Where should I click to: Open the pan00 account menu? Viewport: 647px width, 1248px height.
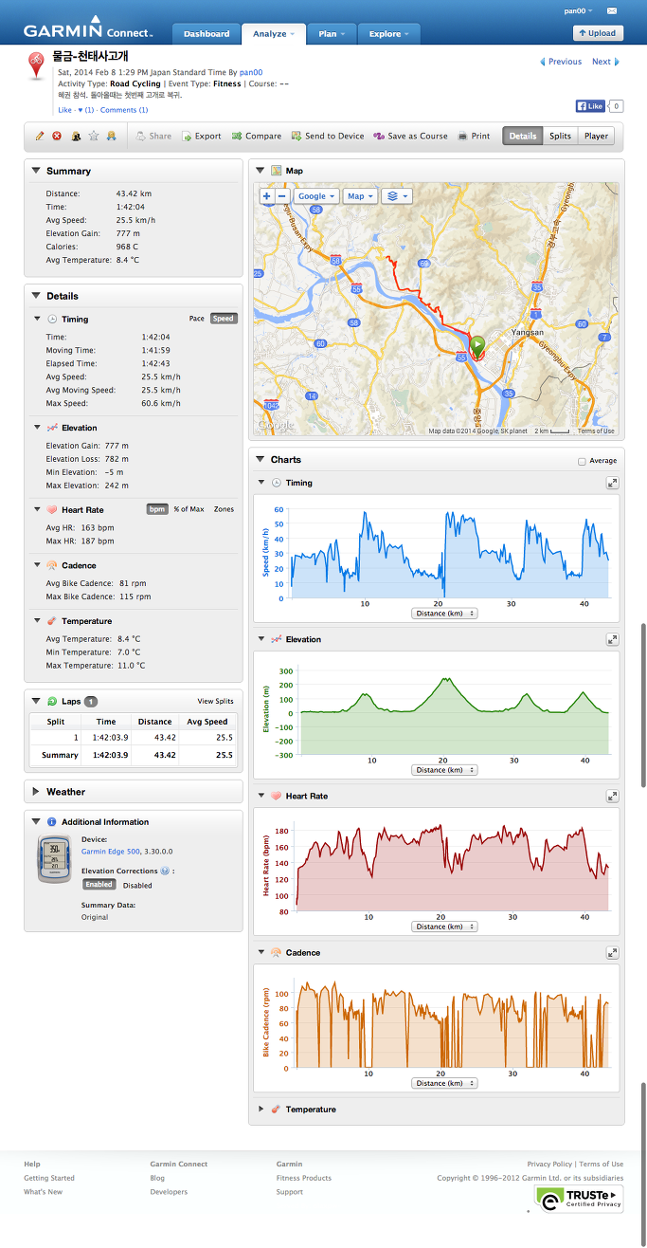578,10
